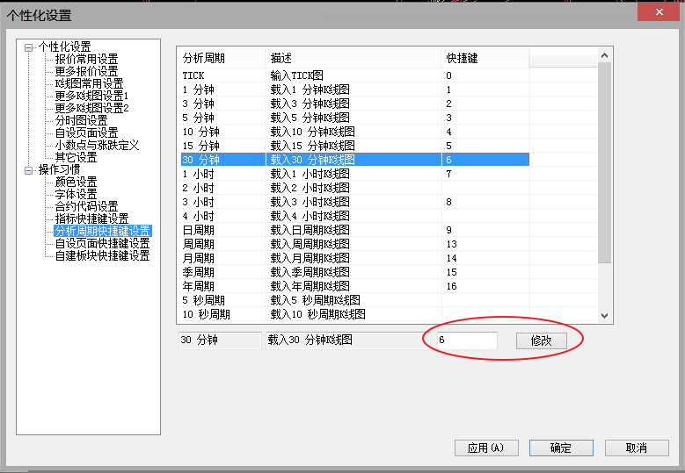Select 合约代码设置 tree item
The width and height of the screenshot is (685, 473).
(x=86, y=206)
